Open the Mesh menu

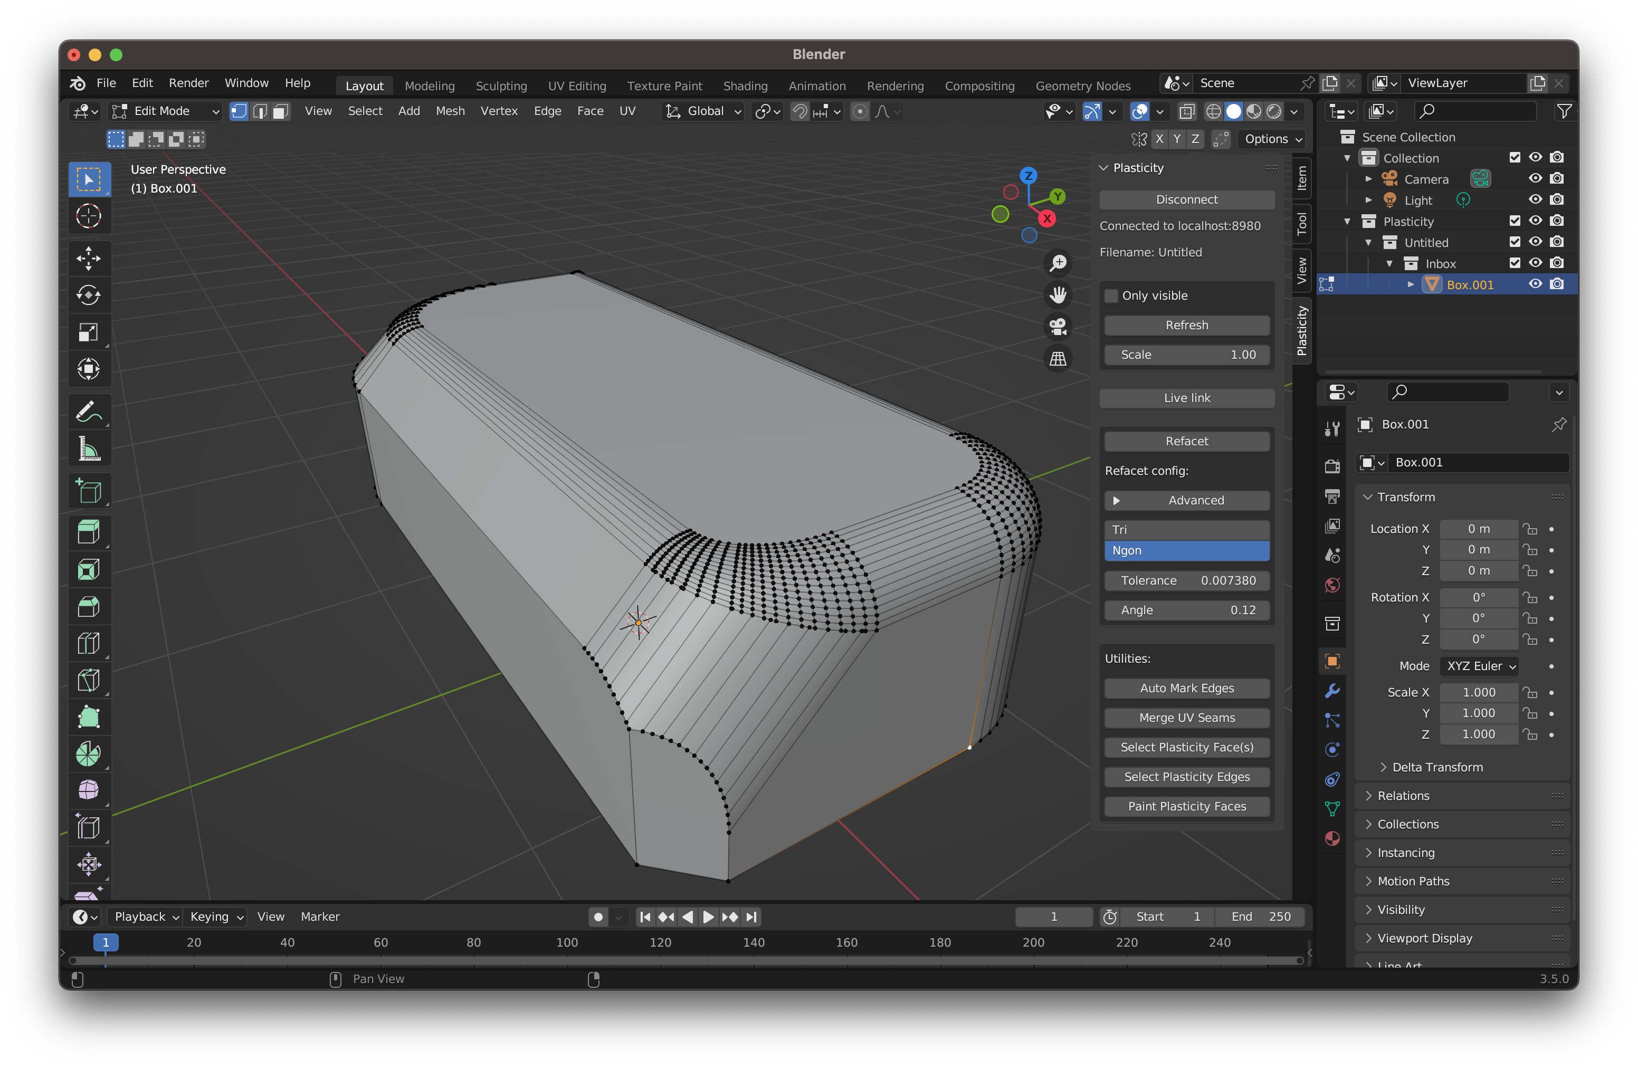(x=450, y=111)
